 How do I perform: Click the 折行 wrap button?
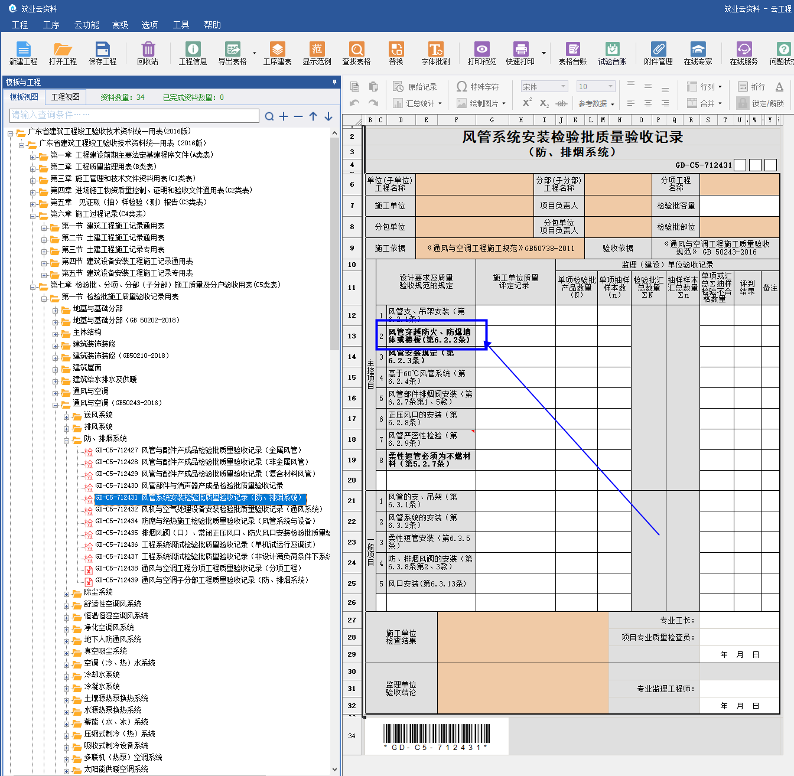(x=751, y=87)
